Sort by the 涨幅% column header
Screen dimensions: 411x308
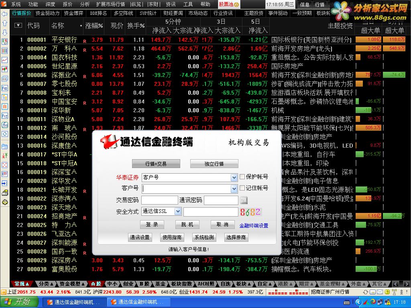[94, 26]
